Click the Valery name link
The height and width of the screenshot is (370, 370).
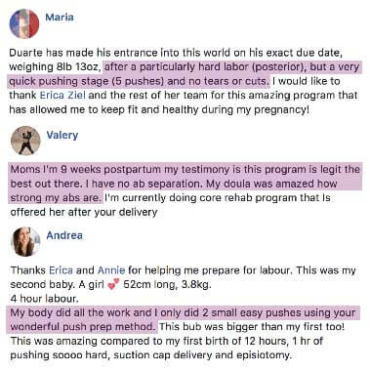[62, 135]
